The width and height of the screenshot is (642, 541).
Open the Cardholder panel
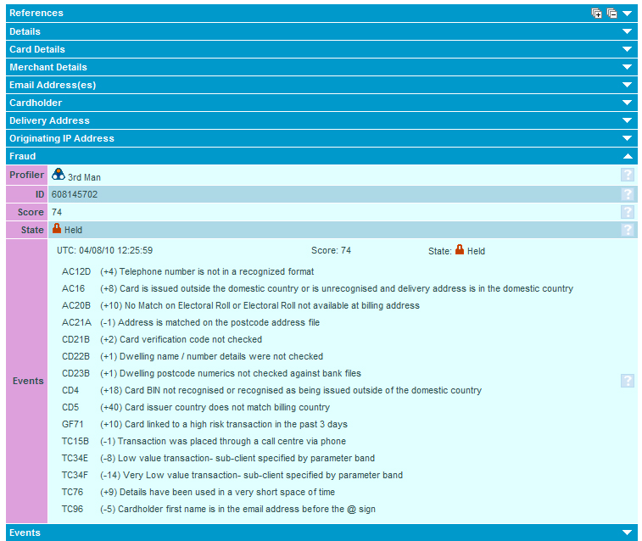[x=628, y=103]
